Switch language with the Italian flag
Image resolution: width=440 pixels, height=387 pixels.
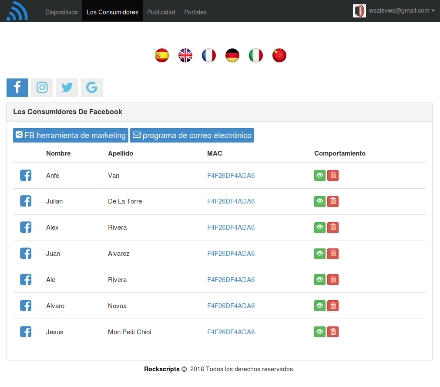256,55
